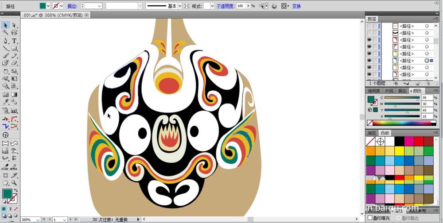Click the Create new layer icon

417,83
